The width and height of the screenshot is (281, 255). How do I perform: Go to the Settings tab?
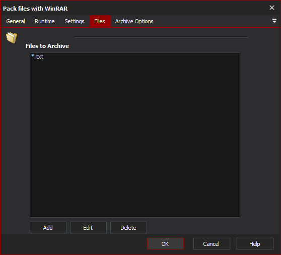pos(75,21)
